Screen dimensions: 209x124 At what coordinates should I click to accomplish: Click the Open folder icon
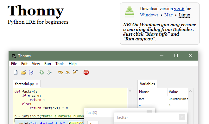click(23, 72)
